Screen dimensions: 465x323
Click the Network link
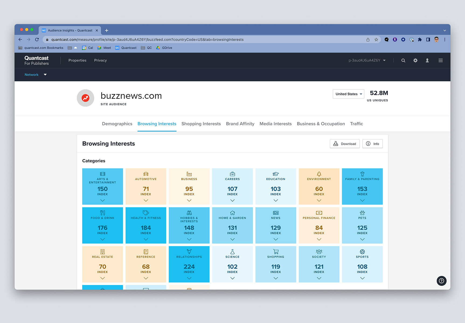pos(32,75)
